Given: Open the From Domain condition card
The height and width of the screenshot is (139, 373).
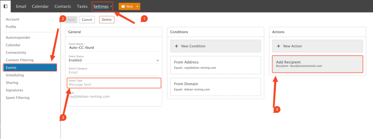Looking at the screenshot, I should pyautogui.click(x=216, y=87).
